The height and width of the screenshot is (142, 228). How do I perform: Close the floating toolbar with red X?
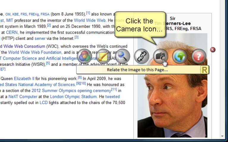click(x=213, y=50)
